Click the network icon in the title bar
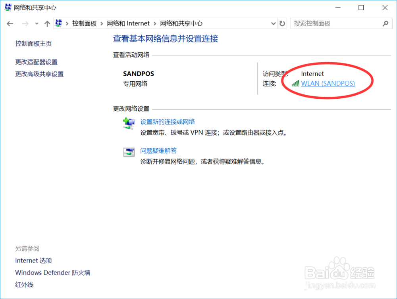The height and width of the screenshot is (299, 397). [7, 7]
